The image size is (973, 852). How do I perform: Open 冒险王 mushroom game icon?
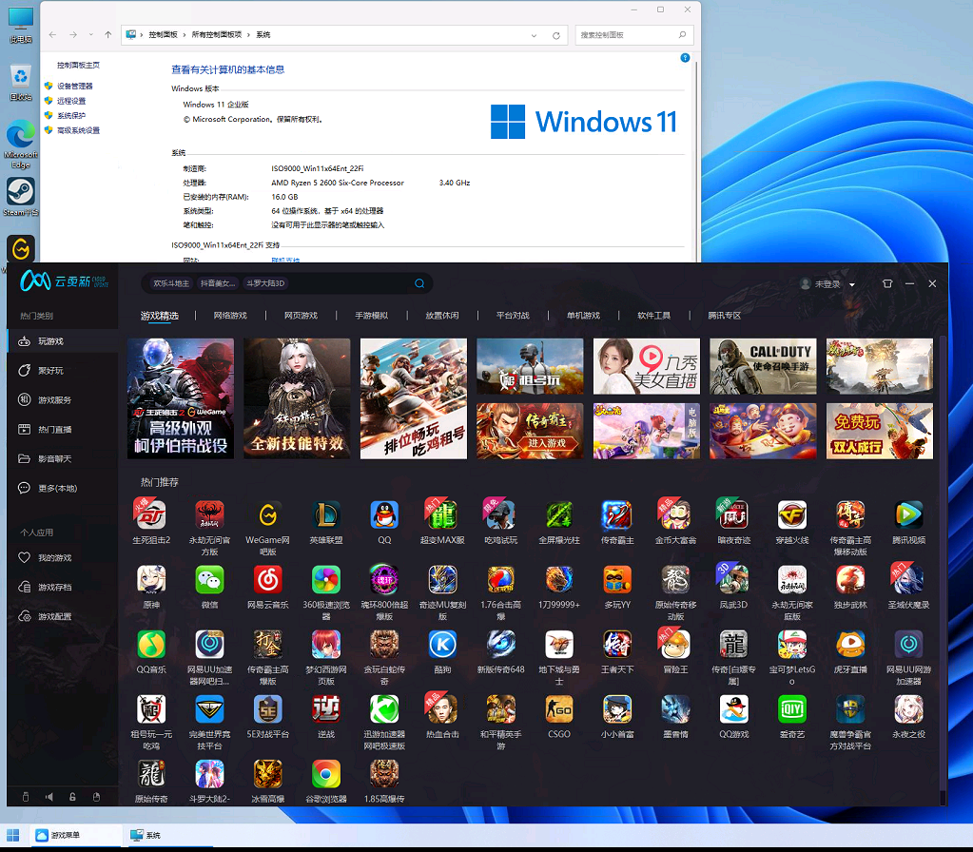point(675,645)
